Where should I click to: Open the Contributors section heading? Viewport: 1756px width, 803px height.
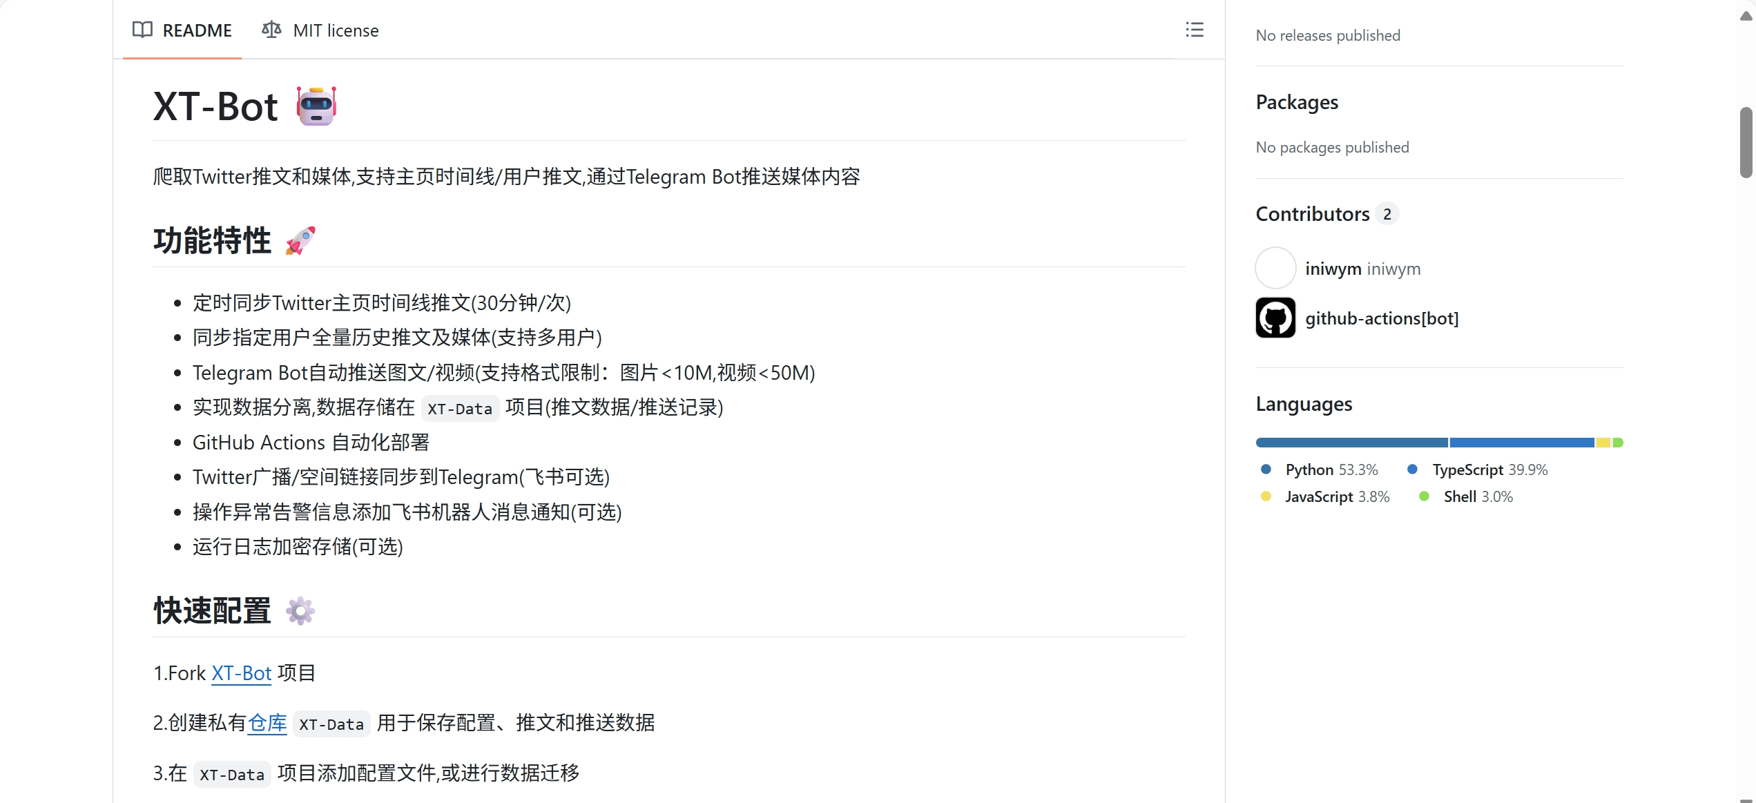click(x=1312, y=214)
